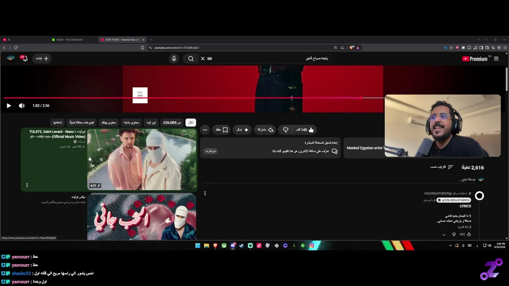
Task: Dislike the pinned COLORS comment
Action: click(x=454, y=234)
